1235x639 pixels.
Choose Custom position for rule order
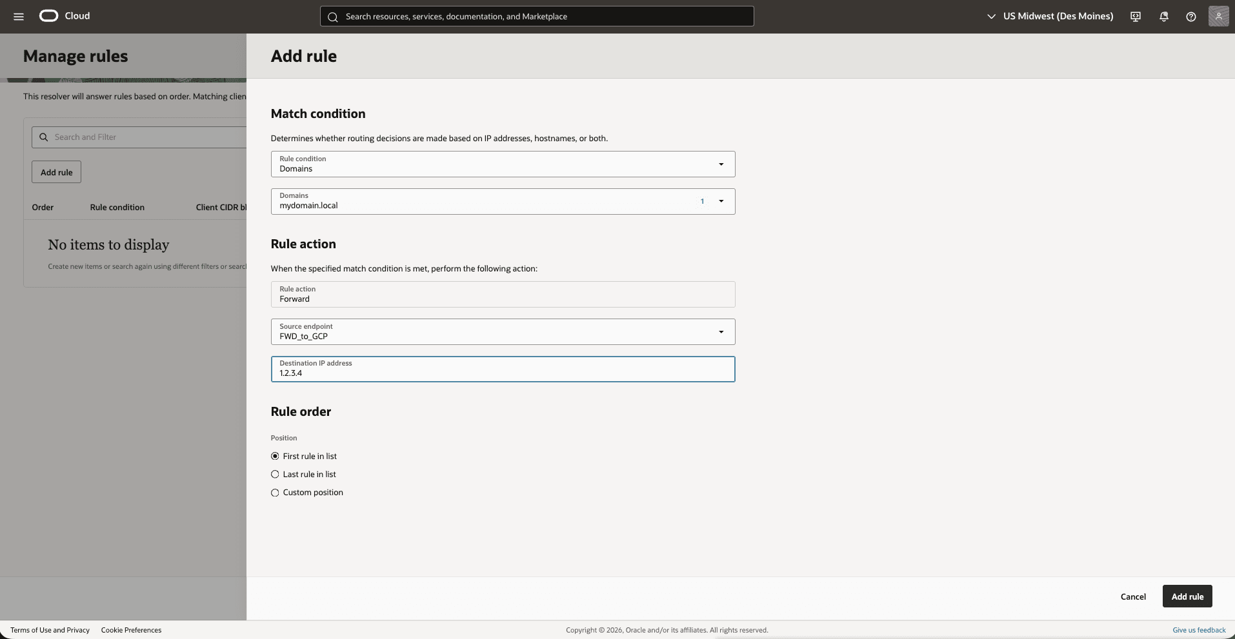[x=275, y=493]
